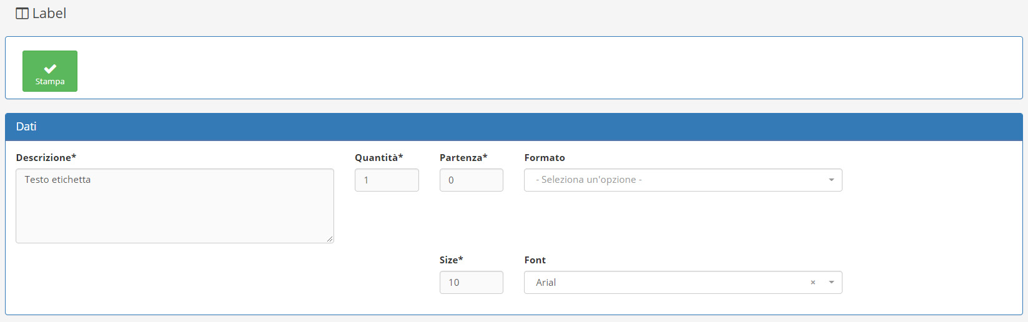Click the Formato field label

[545, 158]
